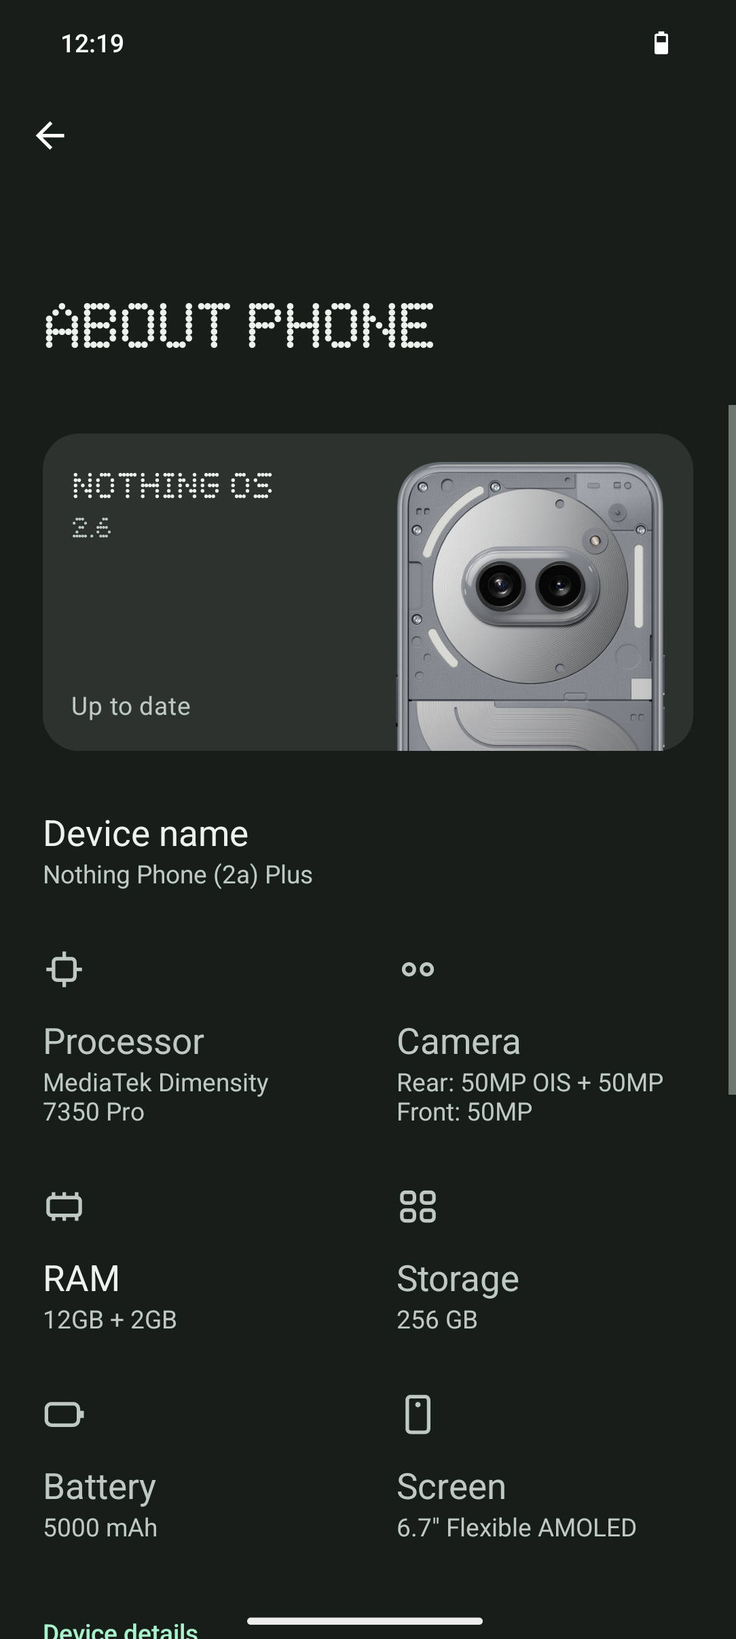Select the Battery icon above 5000 mAh
736x1639 pixels.
(x=63, y=1415)
